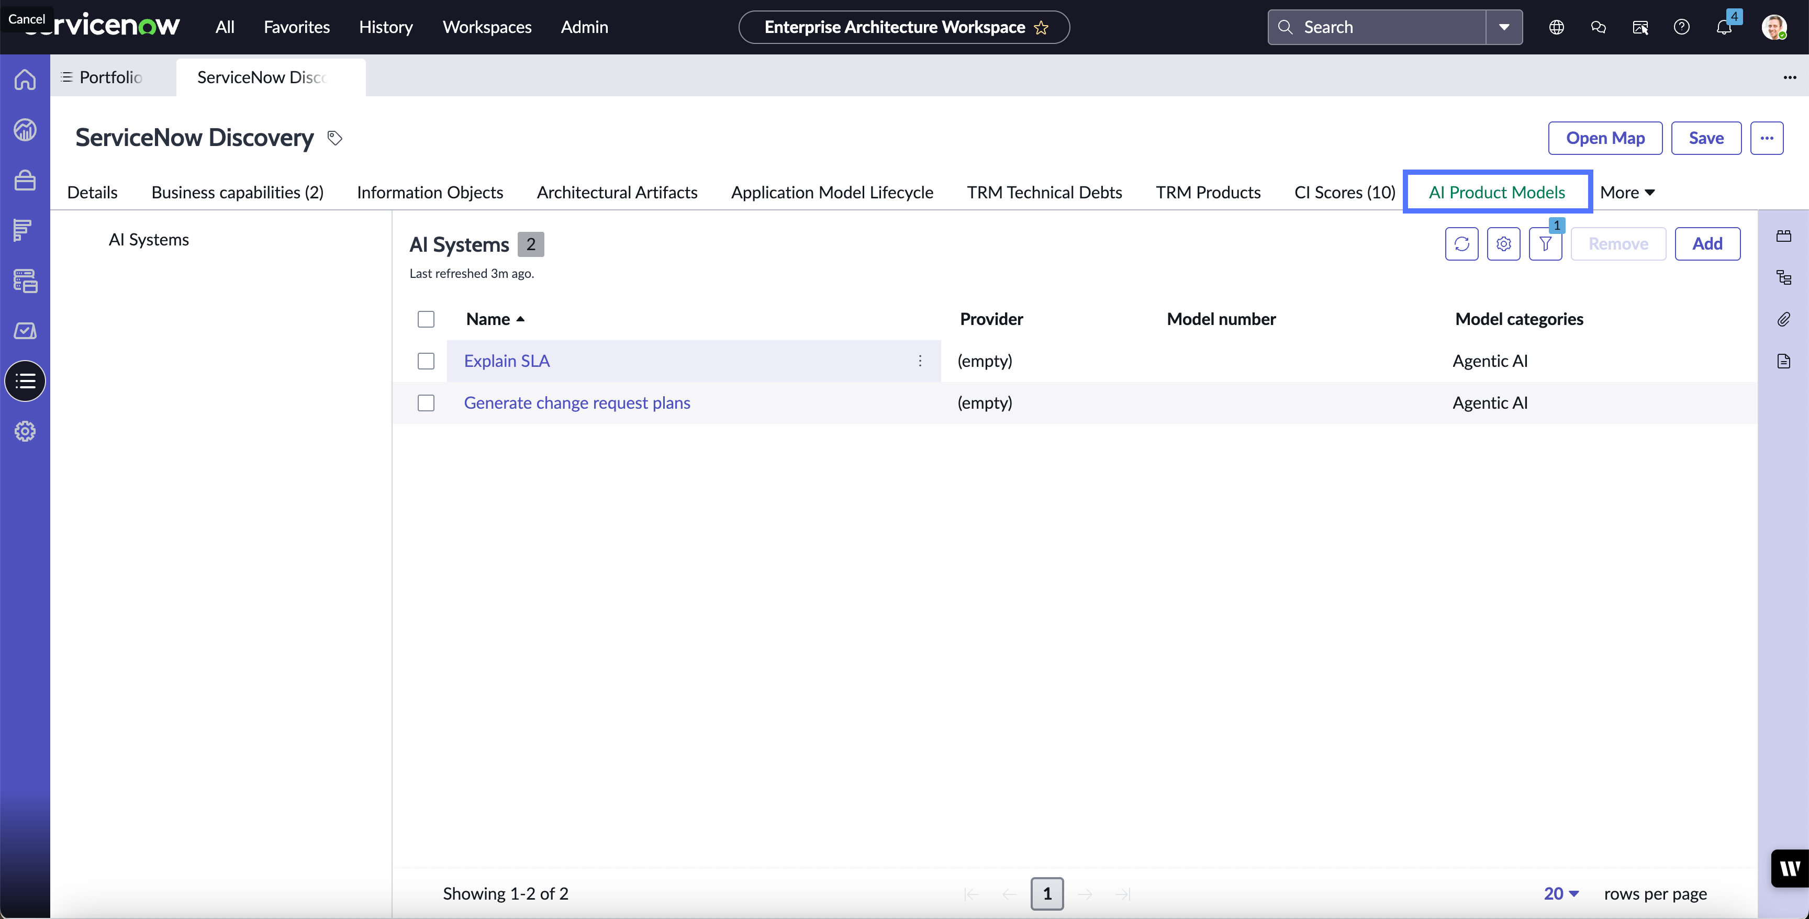Viewport: 1809px width, 919px height.
Task: Open the help question mark icon
Action: (1681, 27)
